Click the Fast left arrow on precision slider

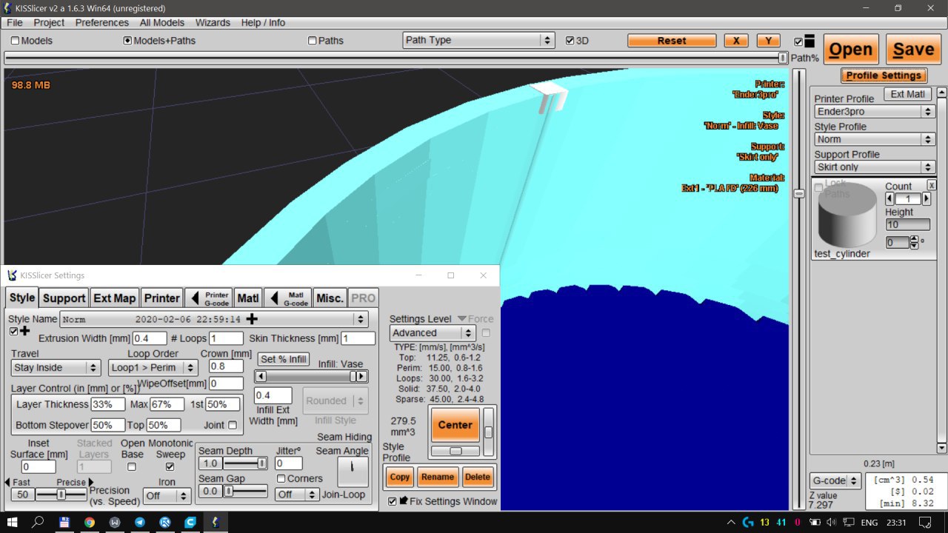tap(7, 482)
